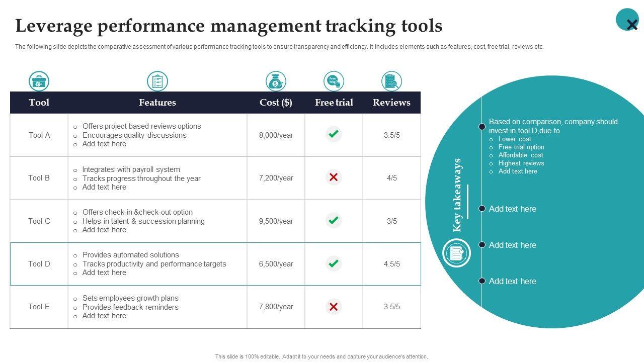The height and width of the screenshot is (362, 644).
Task: Click "Provides feedback reminders" feature
Action: click(130, 307)
